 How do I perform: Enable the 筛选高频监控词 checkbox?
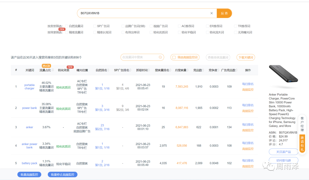[174, 57]
